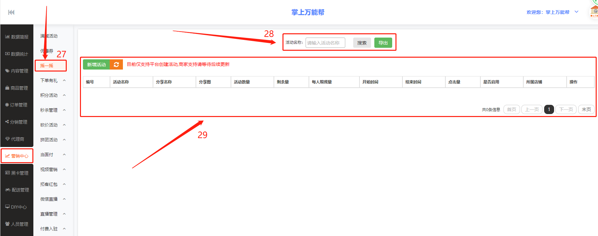Open 人员管理 in the sidebar
The height and width of the screenshot is (236, 598).
click(x=17, y=224)
